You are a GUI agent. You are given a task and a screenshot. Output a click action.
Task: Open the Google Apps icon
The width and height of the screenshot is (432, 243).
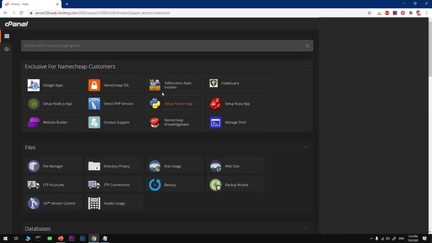[x=34, y=85]
